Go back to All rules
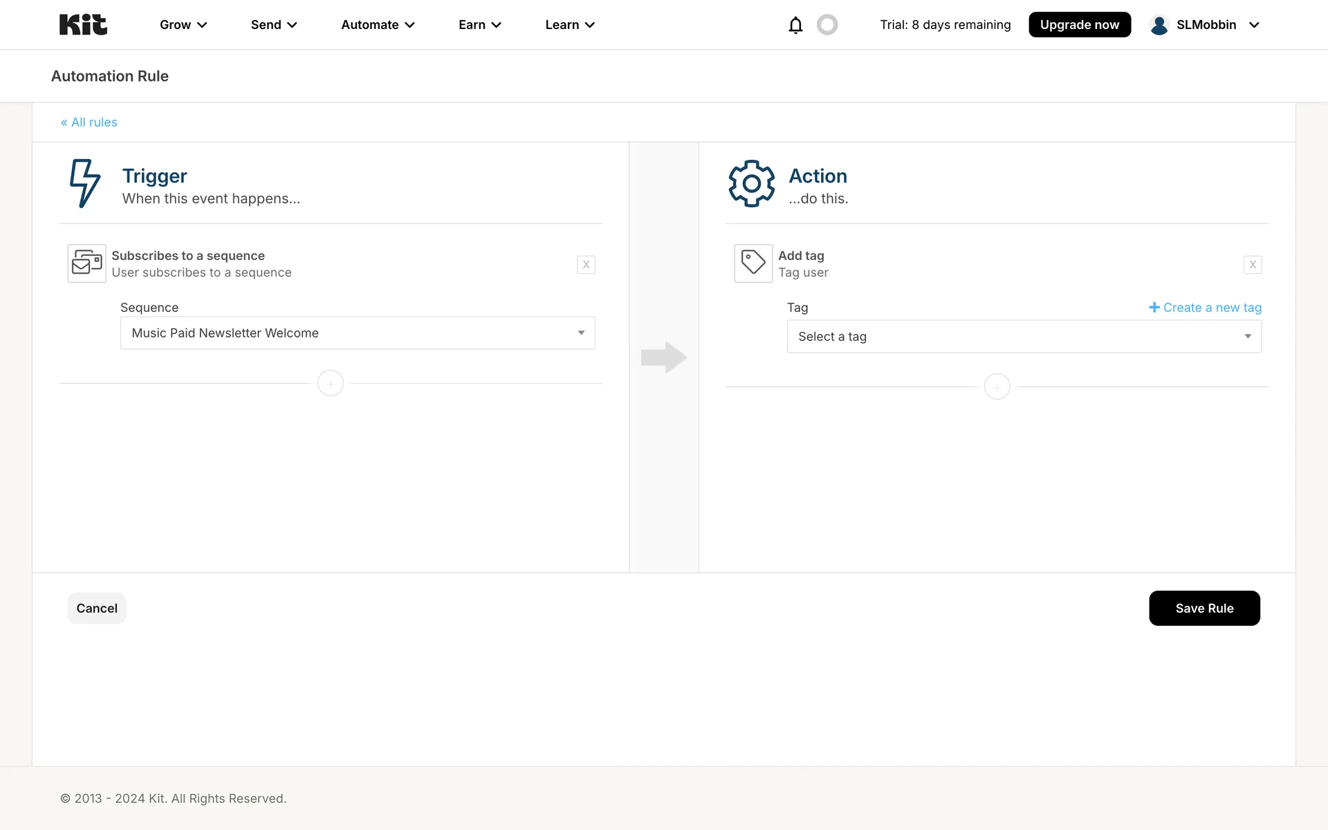 (x=89, y=122)
